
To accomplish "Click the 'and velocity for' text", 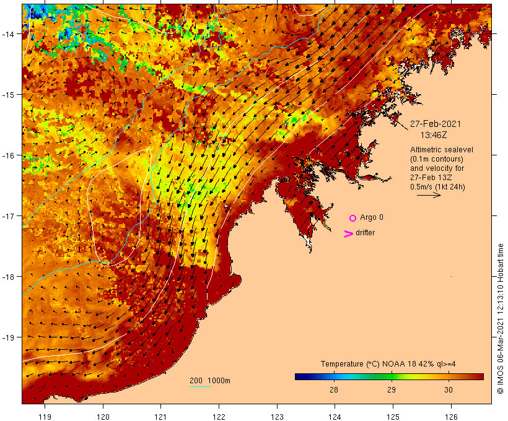I will [x=437, y=168].
